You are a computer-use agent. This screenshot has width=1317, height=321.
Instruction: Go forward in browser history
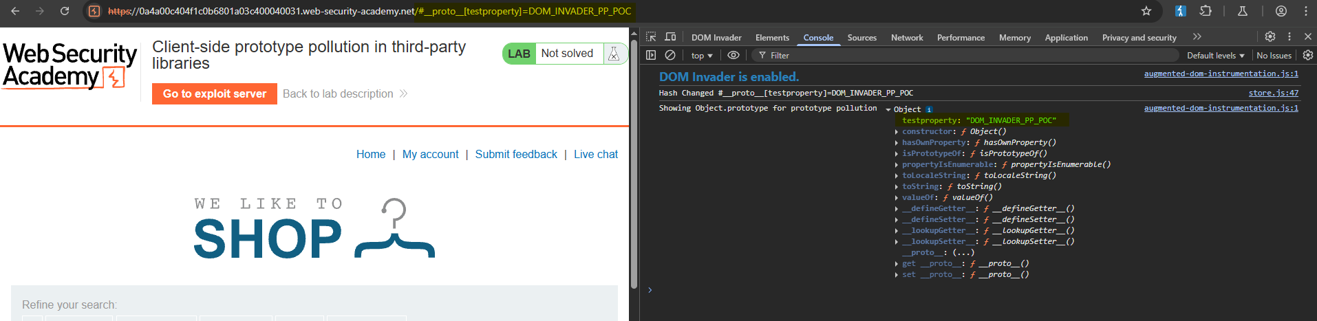40,11
